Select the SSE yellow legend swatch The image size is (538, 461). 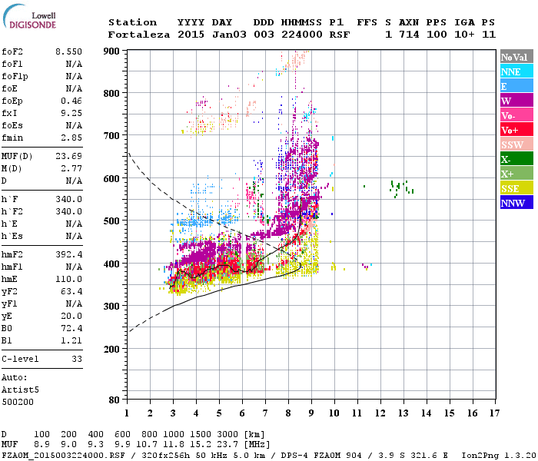click(516, 188)
